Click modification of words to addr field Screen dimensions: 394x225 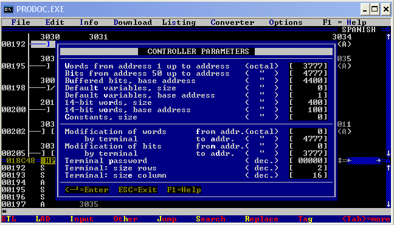point(308,138)
